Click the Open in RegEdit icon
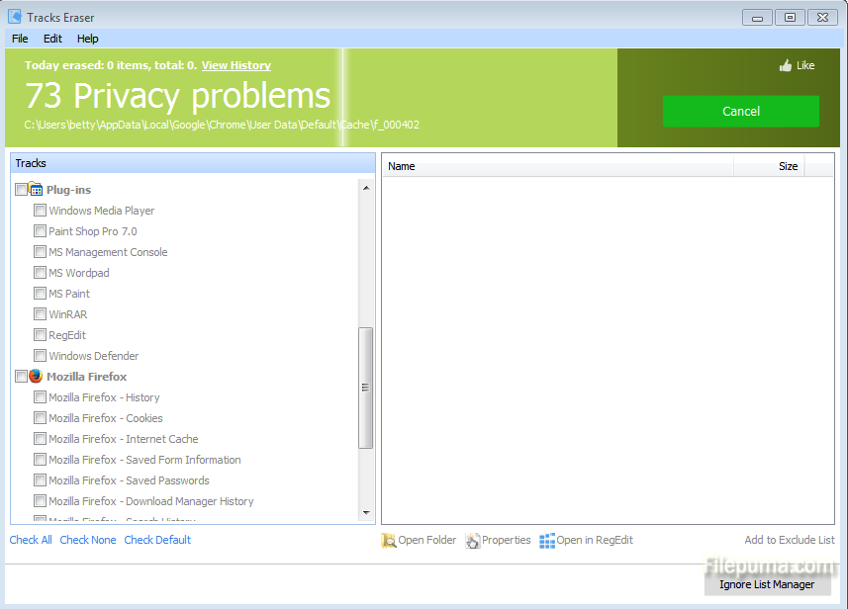This screenshot has height=609, width=848. click(547, 541)
